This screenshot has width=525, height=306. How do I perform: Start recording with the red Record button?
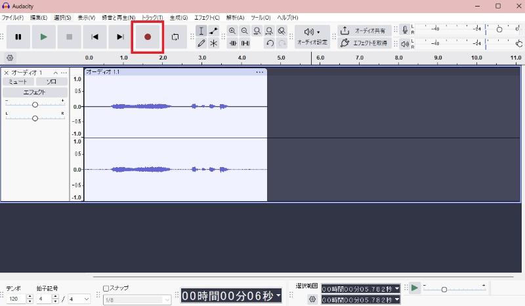point(148,37)
